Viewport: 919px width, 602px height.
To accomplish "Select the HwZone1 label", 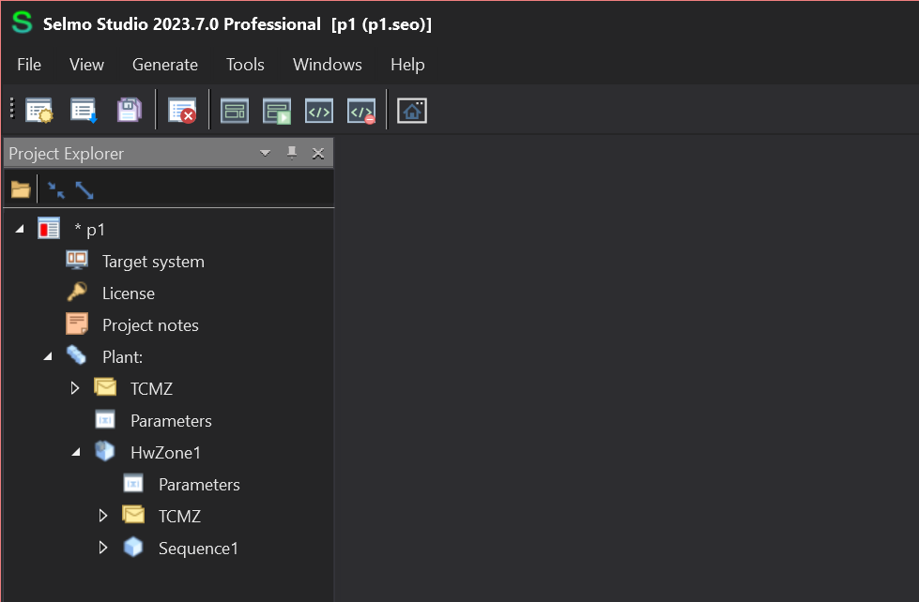I will (166, 453).
